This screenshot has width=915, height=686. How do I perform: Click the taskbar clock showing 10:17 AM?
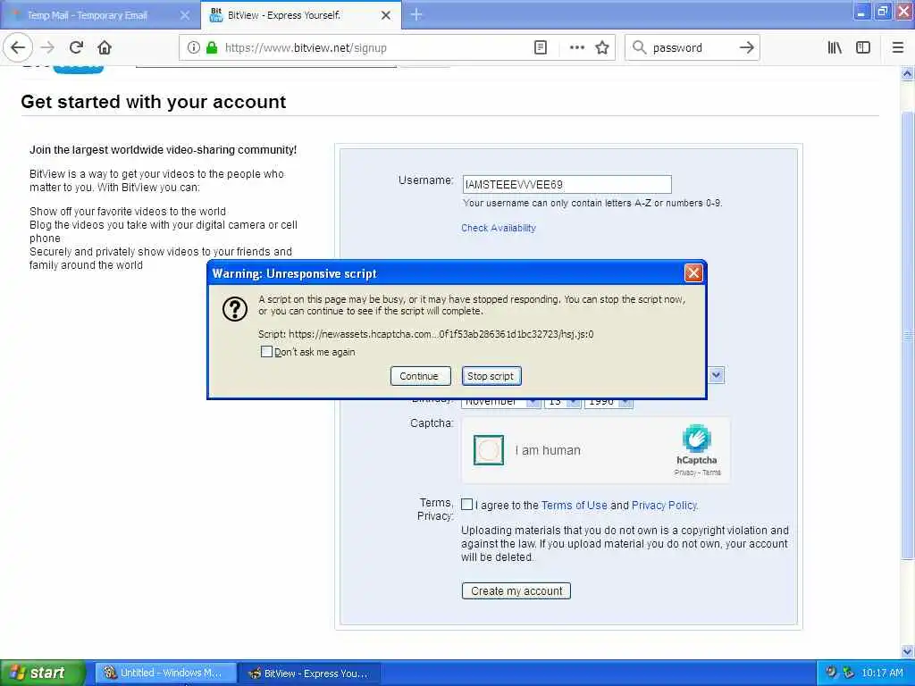882,673
